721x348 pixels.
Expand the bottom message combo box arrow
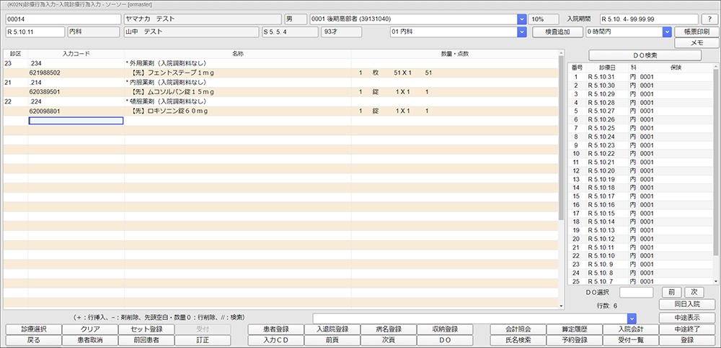click(x=631, y=318)
